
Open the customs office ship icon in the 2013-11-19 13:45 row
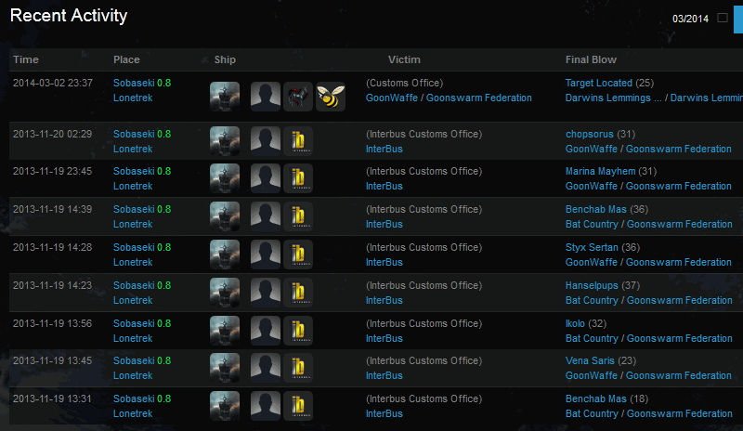pyautogui.click(x=225, y=368)
